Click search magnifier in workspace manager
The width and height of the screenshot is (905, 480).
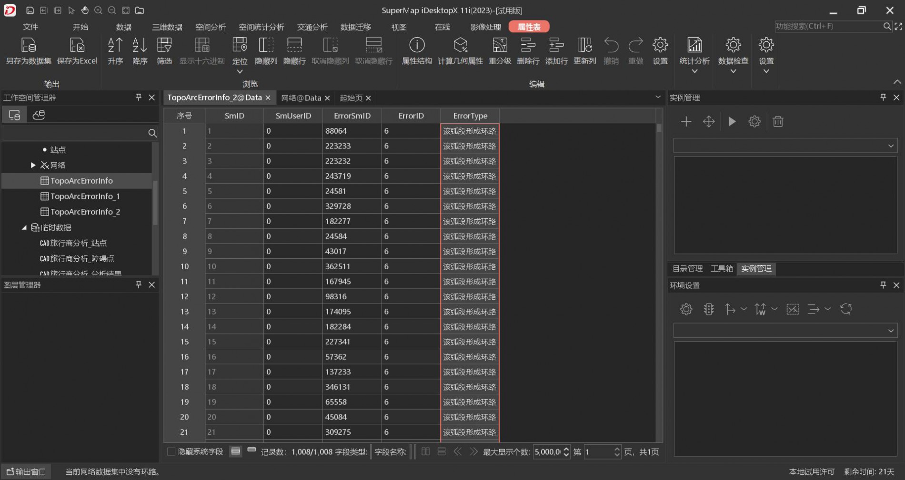(152, 133)
